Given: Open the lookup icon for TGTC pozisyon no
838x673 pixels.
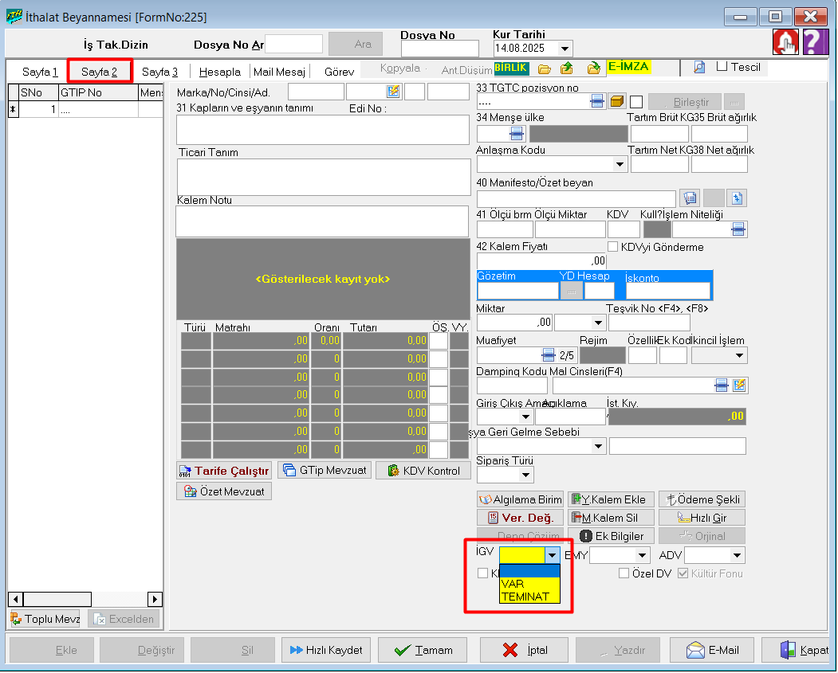Looking at the screenshot, I should tap(597, 101).
